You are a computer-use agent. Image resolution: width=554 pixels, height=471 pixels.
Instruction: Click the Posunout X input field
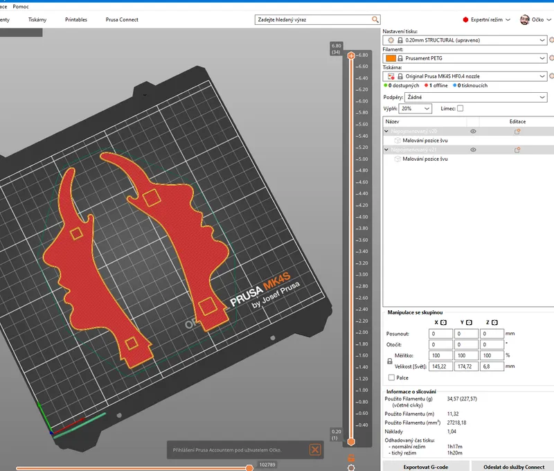coord(440,334)
